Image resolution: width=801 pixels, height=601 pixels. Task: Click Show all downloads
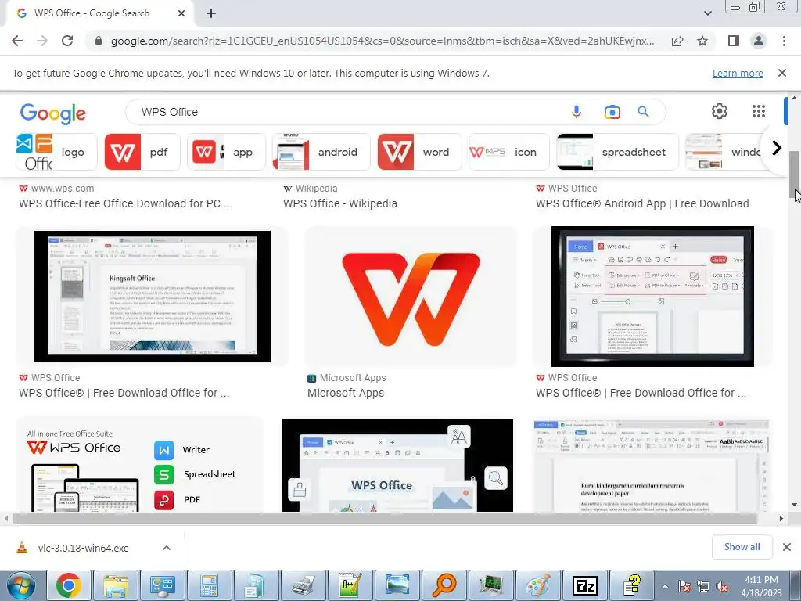742,547
